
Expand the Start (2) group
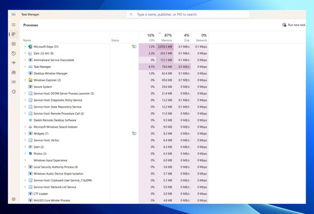tap(25, 147)
